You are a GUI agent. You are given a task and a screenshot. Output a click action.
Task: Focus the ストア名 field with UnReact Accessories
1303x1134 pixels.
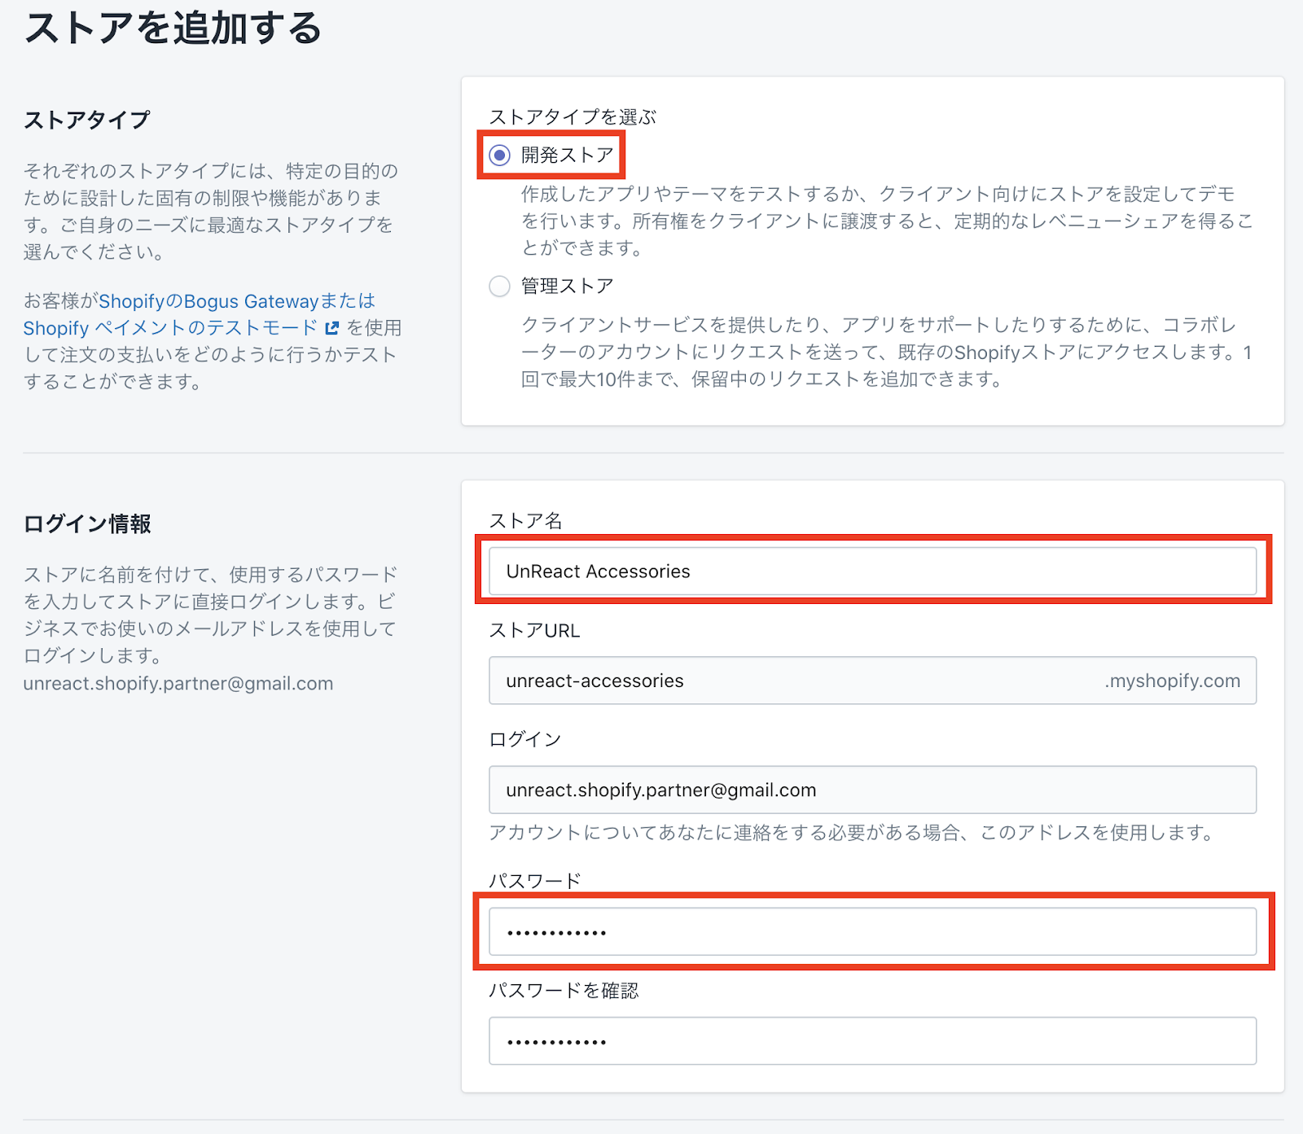tap(871, 571)
